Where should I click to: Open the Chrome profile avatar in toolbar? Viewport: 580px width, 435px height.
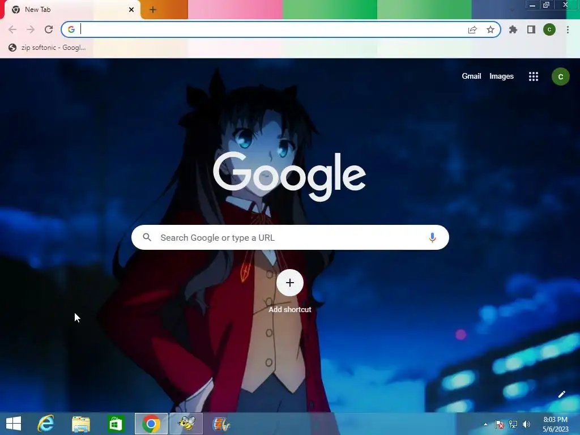(x=549, y=29)
